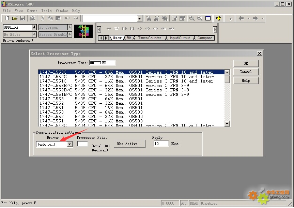Switch to the Input/Output tab
Viewport: 294px width, 208px height.
[x=180, y=38]
